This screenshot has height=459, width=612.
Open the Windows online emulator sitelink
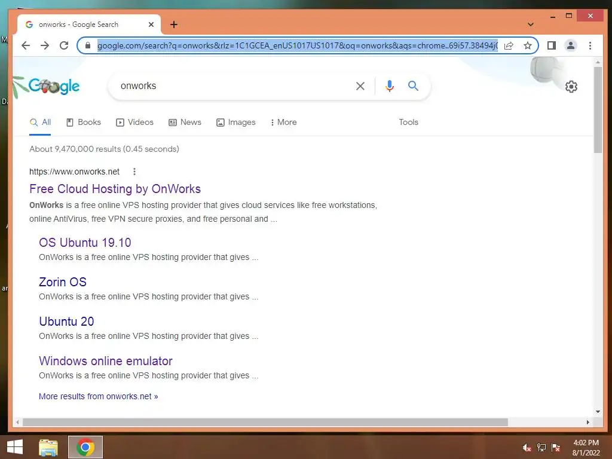tap(106, 361)
